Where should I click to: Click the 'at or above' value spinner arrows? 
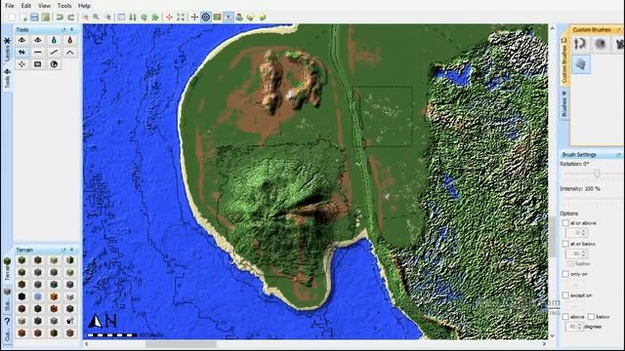point(584,233)
